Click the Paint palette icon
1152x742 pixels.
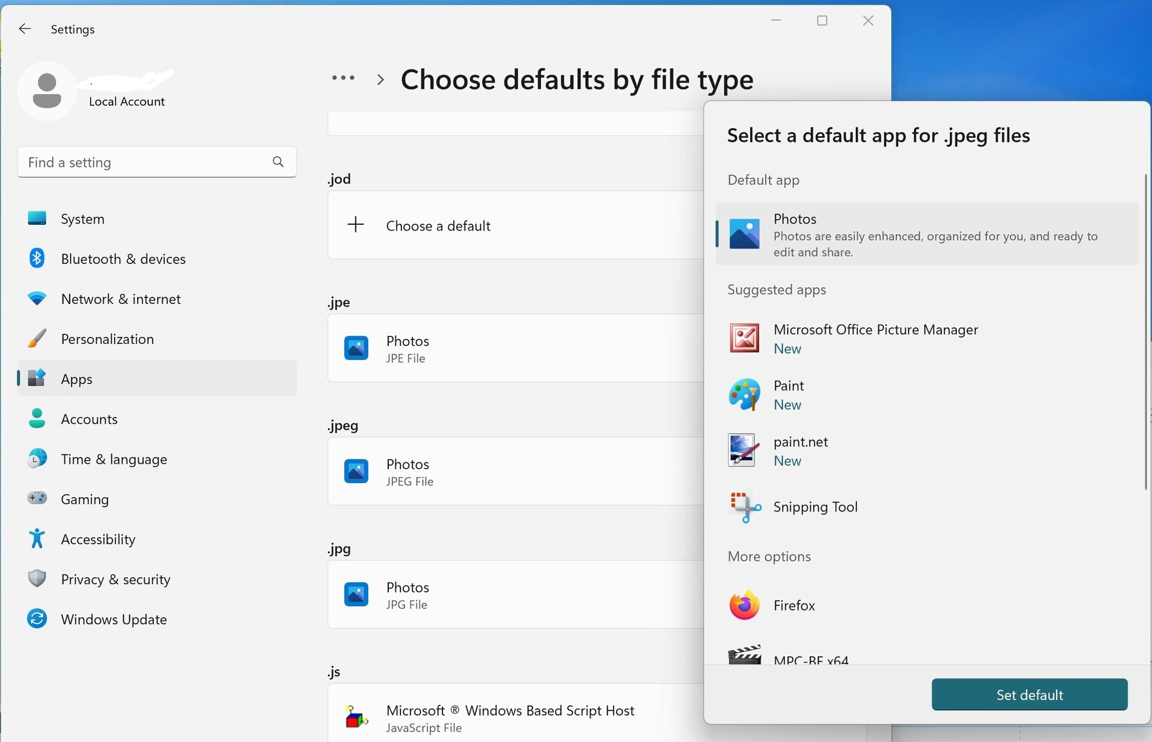coord(744,394)
